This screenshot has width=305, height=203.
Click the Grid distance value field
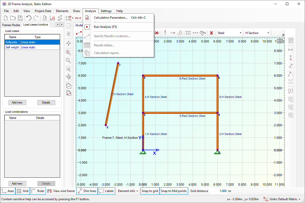coord(218,191)
